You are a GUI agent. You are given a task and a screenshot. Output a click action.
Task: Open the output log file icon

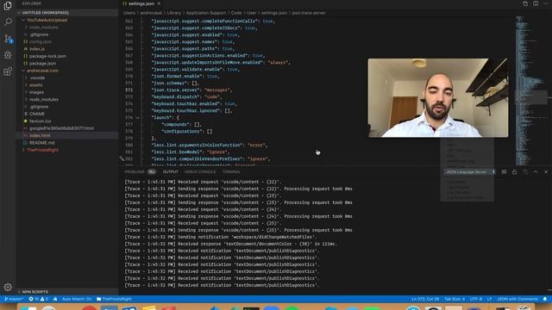coord(525,172)
